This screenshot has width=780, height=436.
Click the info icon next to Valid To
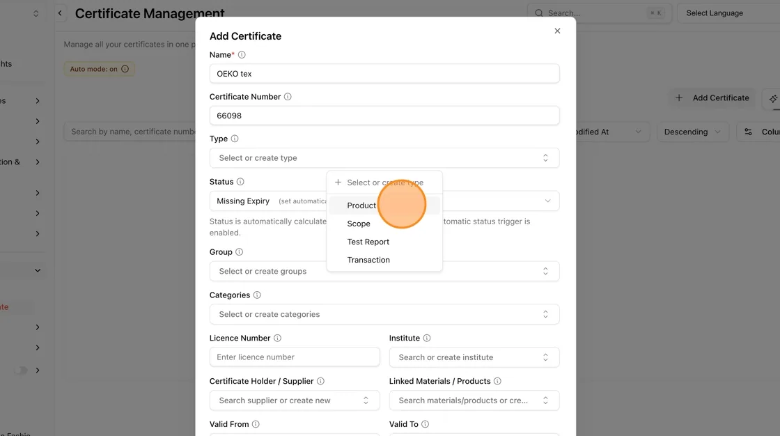click(426, 424)
